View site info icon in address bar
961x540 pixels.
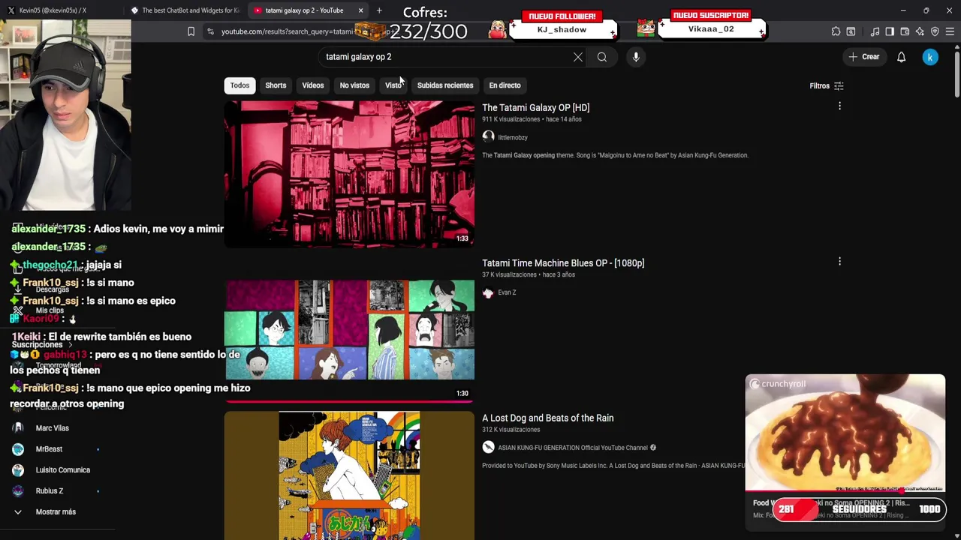click(x=210, y=31)
